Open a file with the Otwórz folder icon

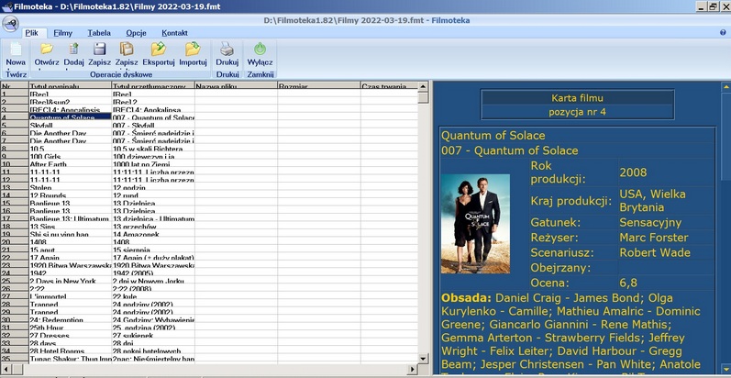46,50
